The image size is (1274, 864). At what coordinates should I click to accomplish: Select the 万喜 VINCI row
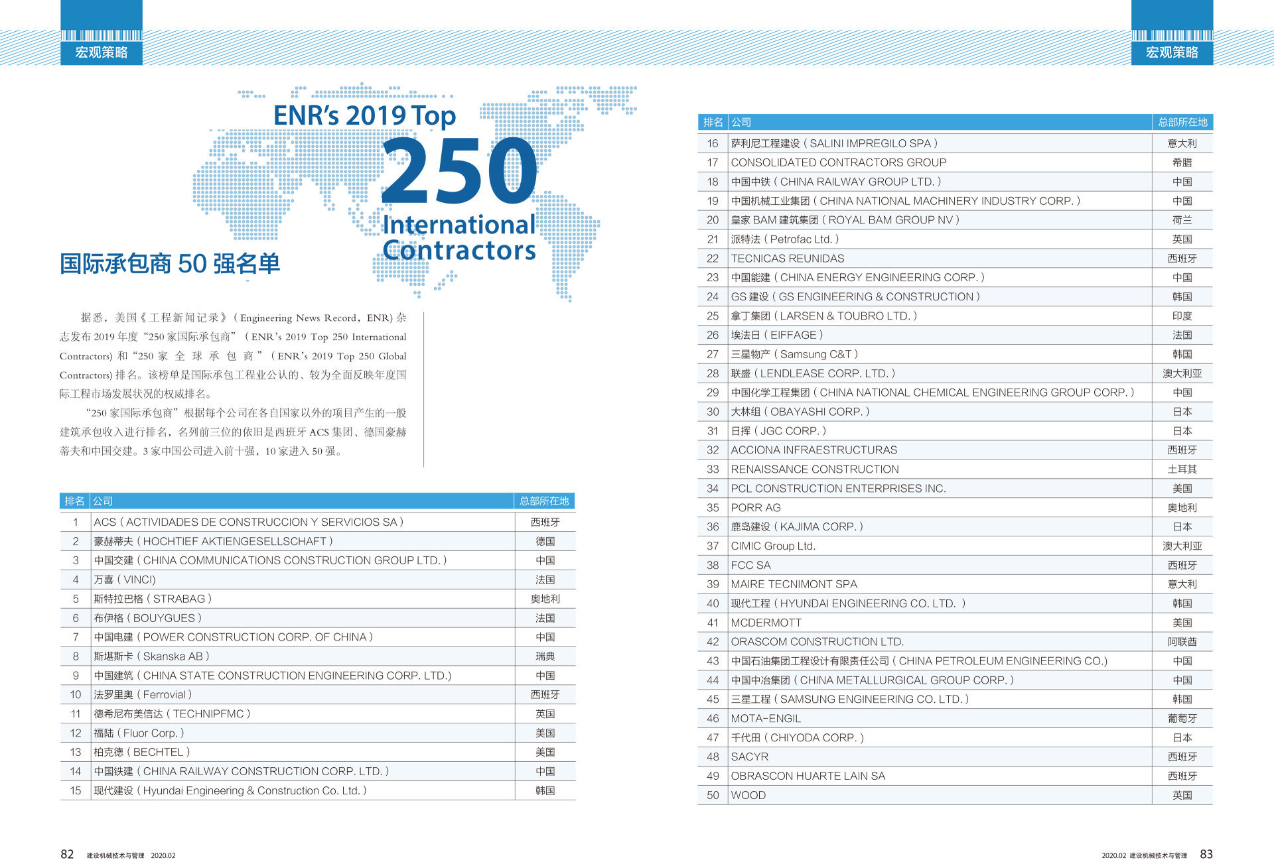317,580
